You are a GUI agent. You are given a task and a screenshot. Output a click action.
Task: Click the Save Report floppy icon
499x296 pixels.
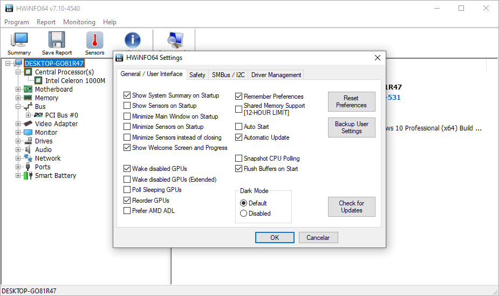click(x=57, y=40)
